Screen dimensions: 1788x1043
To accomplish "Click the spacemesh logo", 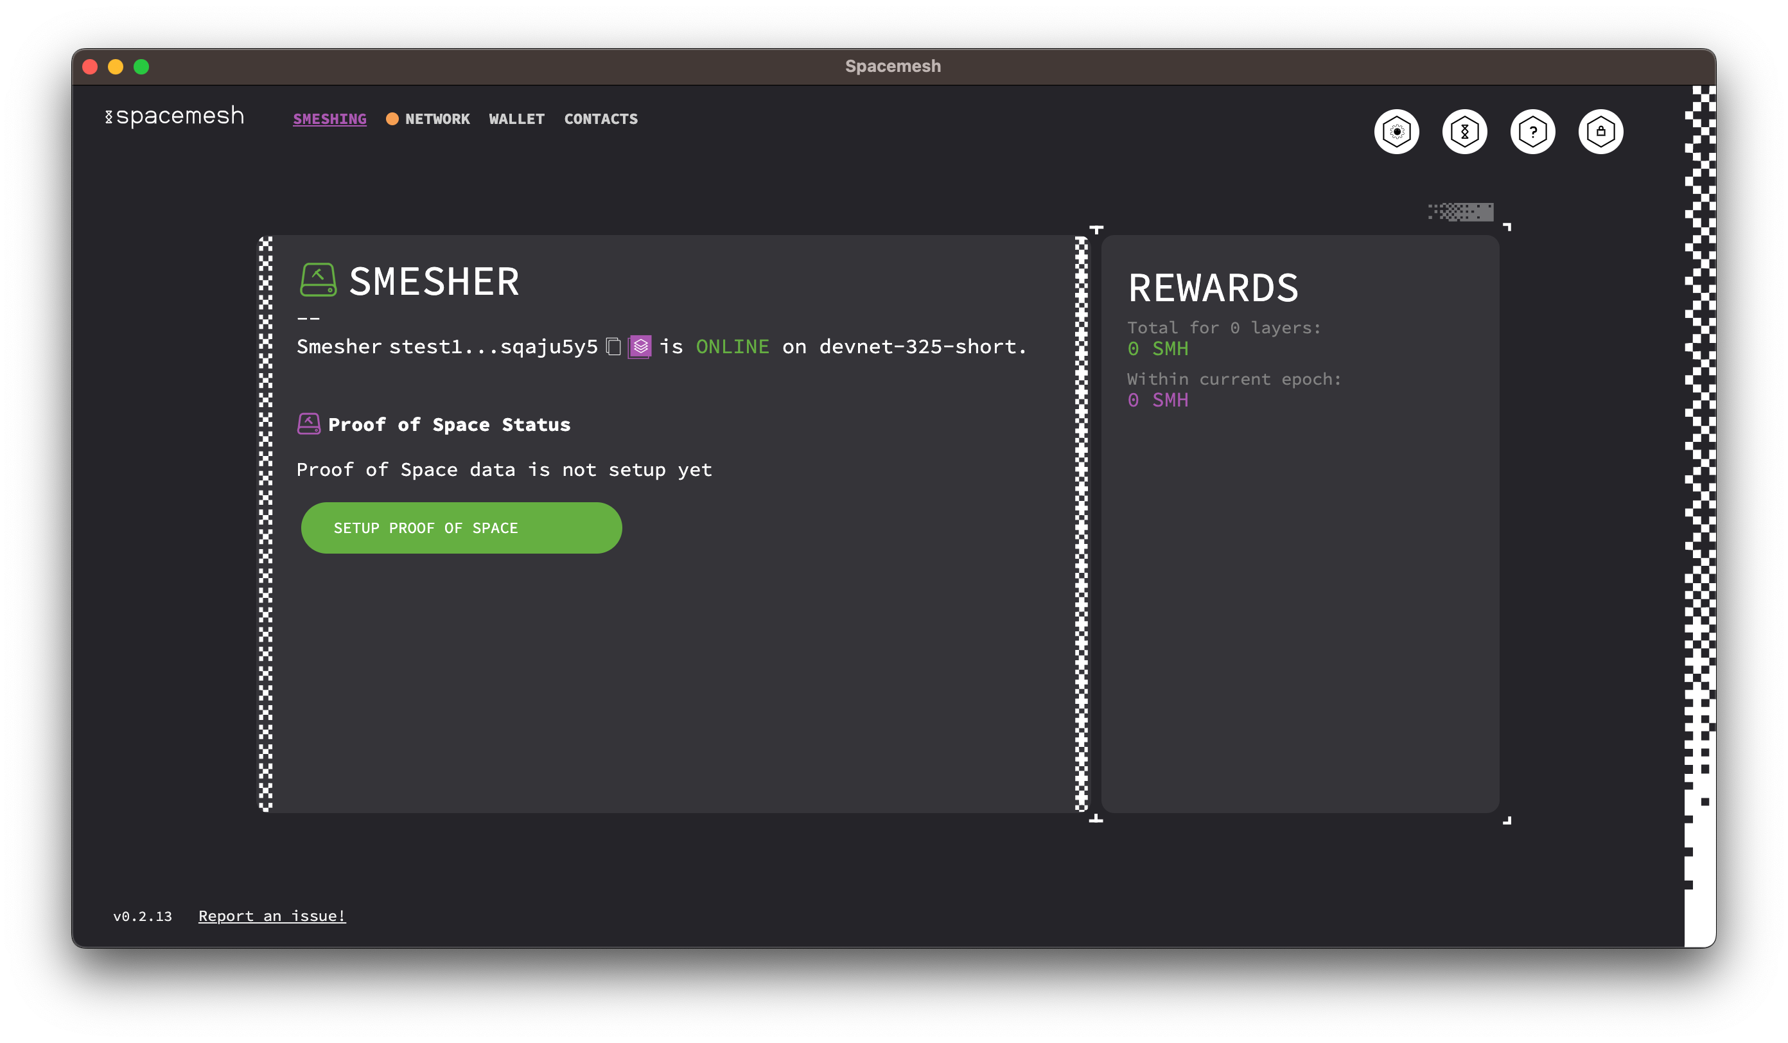I will point(175,116).
